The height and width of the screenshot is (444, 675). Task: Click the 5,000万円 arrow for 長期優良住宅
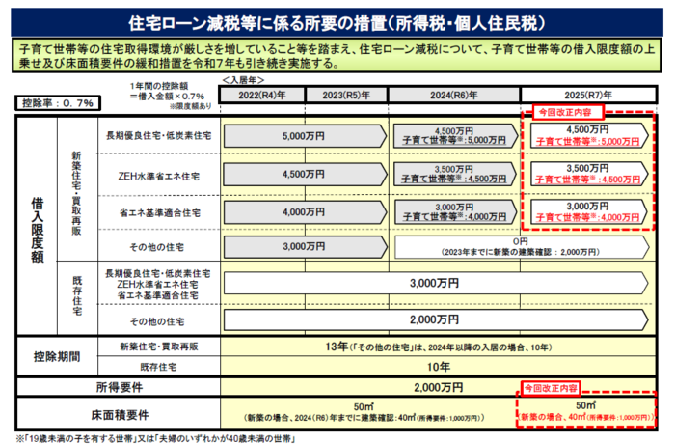pyautogui.click(x=305, y=137)
